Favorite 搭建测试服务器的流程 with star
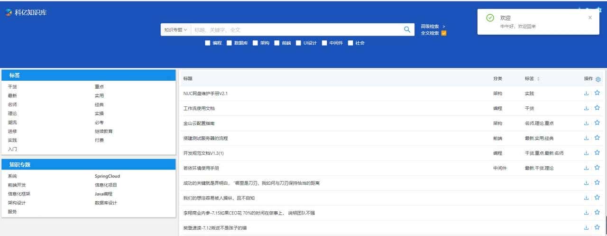Image resolution: width=607 pixels, height=236 pixels. [597, 138]
